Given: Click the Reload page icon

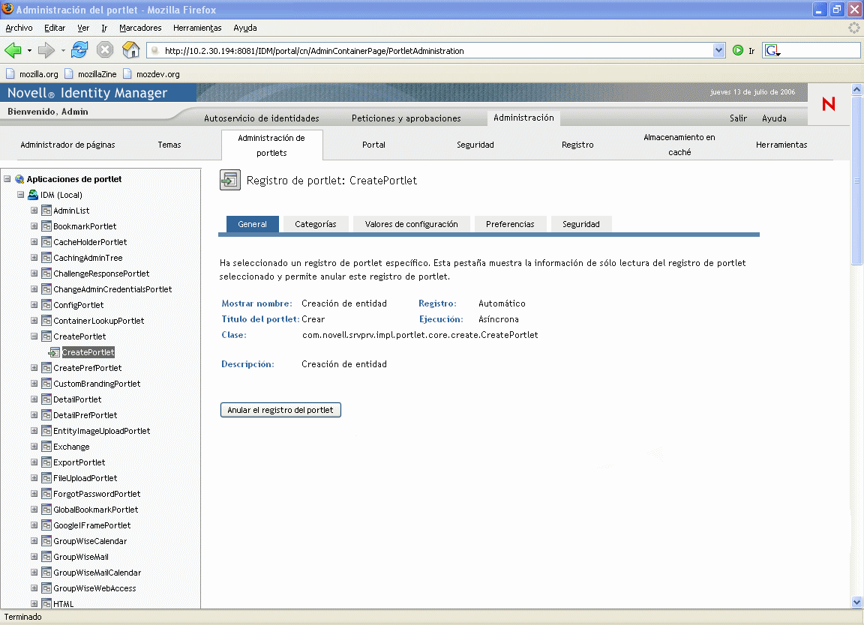Looking at the screenshot, I should (x=79, y=50).
